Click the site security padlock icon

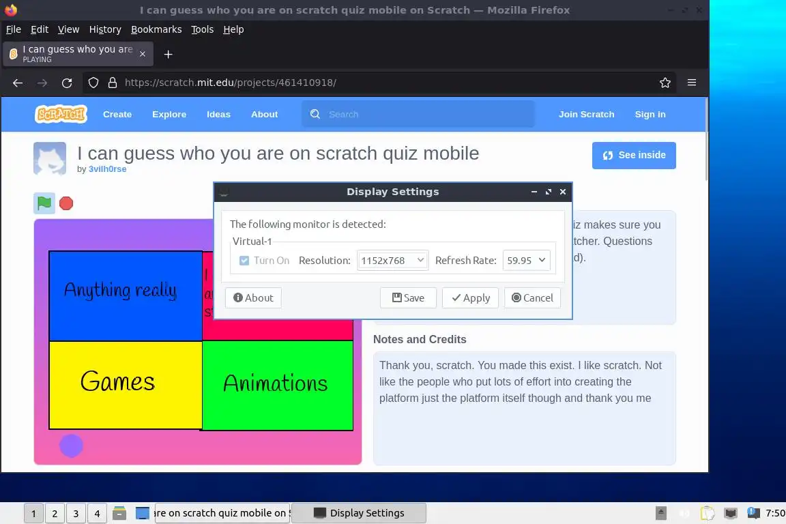click(x=113, y=83)
